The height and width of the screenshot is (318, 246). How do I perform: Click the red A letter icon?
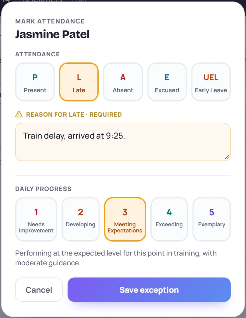point(123,77)
